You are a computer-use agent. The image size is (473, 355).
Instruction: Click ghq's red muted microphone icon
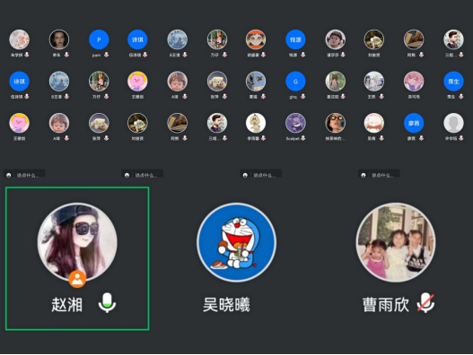(x=302, y=96)
